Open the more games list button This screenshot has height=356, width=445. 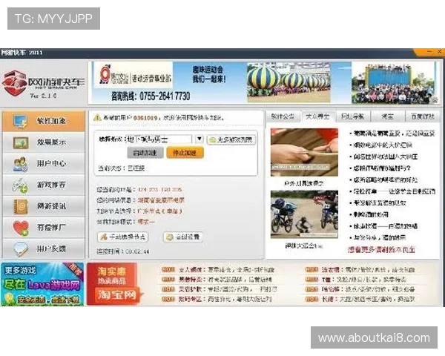231,139
